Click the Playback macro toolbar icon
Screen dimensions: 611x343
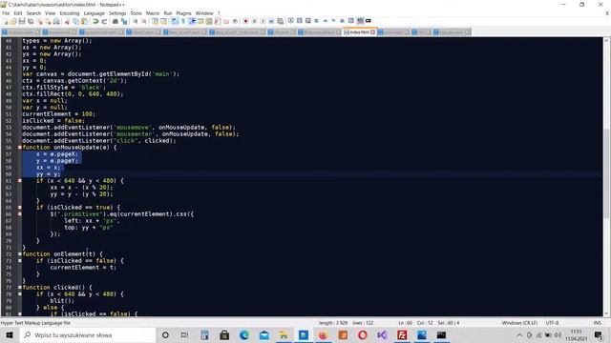(263, 21)
